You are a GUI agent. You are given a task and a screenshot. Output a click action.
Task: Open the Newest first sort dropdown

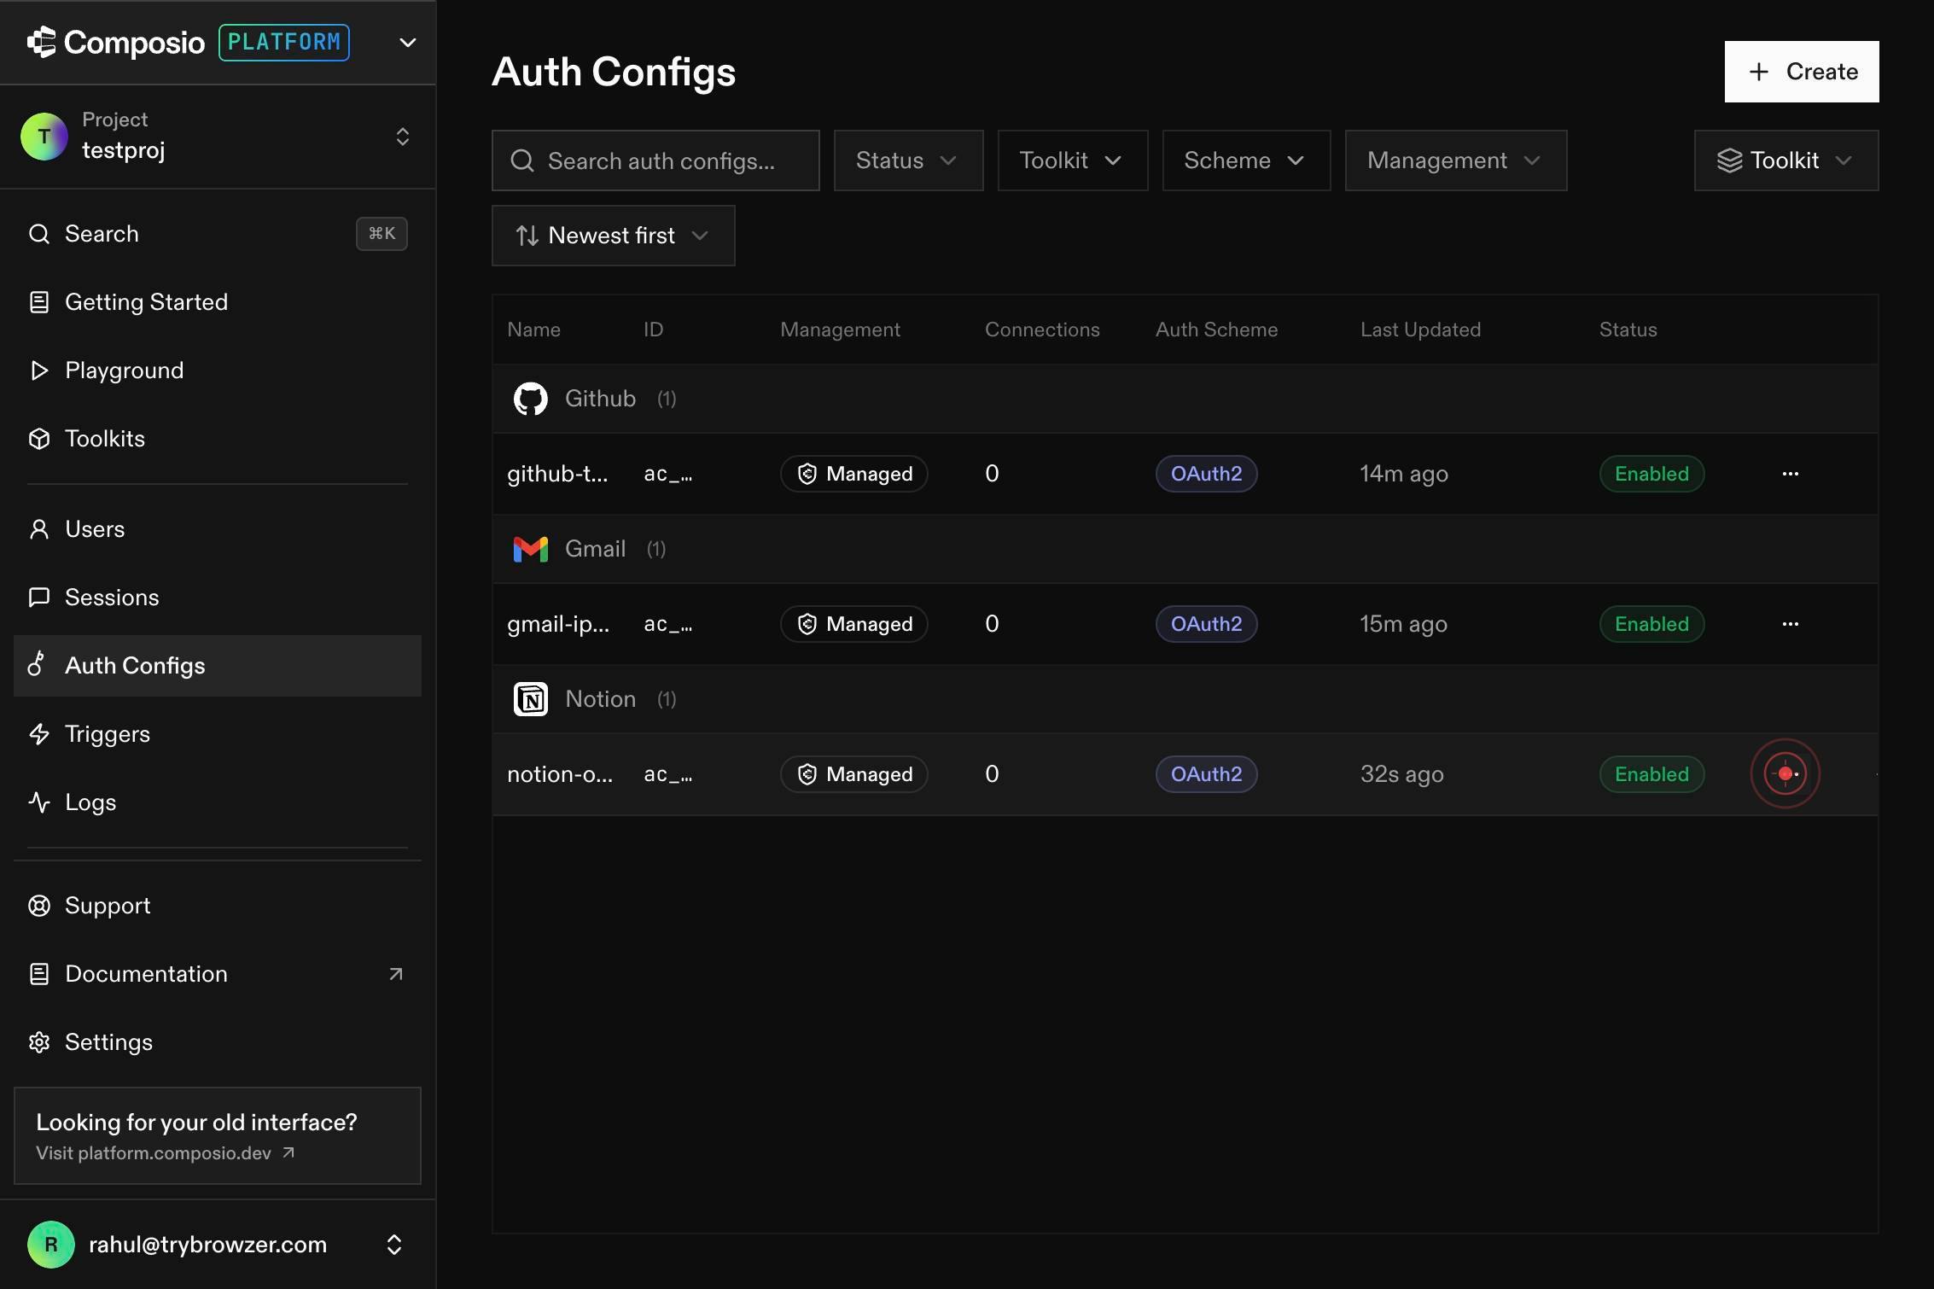[613, 236]
